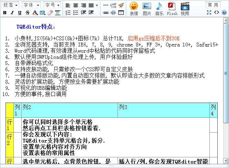Expand the 字号 font size dropdown
Screen dimensions: 229x168
(52, 5)
